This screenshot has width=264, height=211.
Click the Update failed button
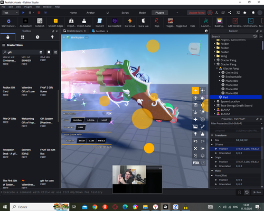(196, 13)
